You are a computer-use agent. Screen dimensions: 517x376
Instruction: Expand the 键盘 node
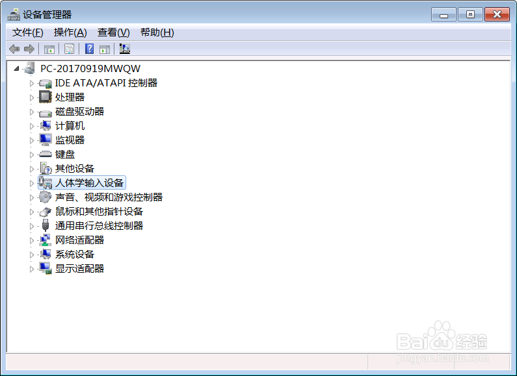click(x=32, y=155)
